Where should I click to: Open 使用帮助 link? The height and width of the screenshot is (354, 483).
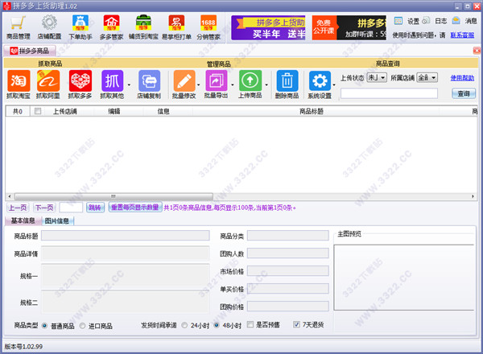pos(462,78)
